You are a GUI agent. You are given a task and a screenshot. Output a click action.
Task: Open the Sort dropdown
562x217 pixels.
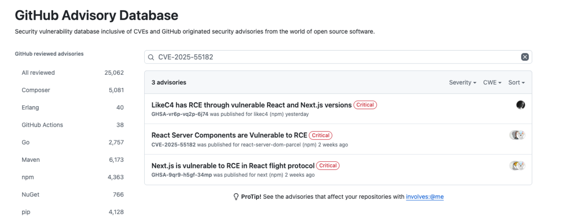[517, 82]
